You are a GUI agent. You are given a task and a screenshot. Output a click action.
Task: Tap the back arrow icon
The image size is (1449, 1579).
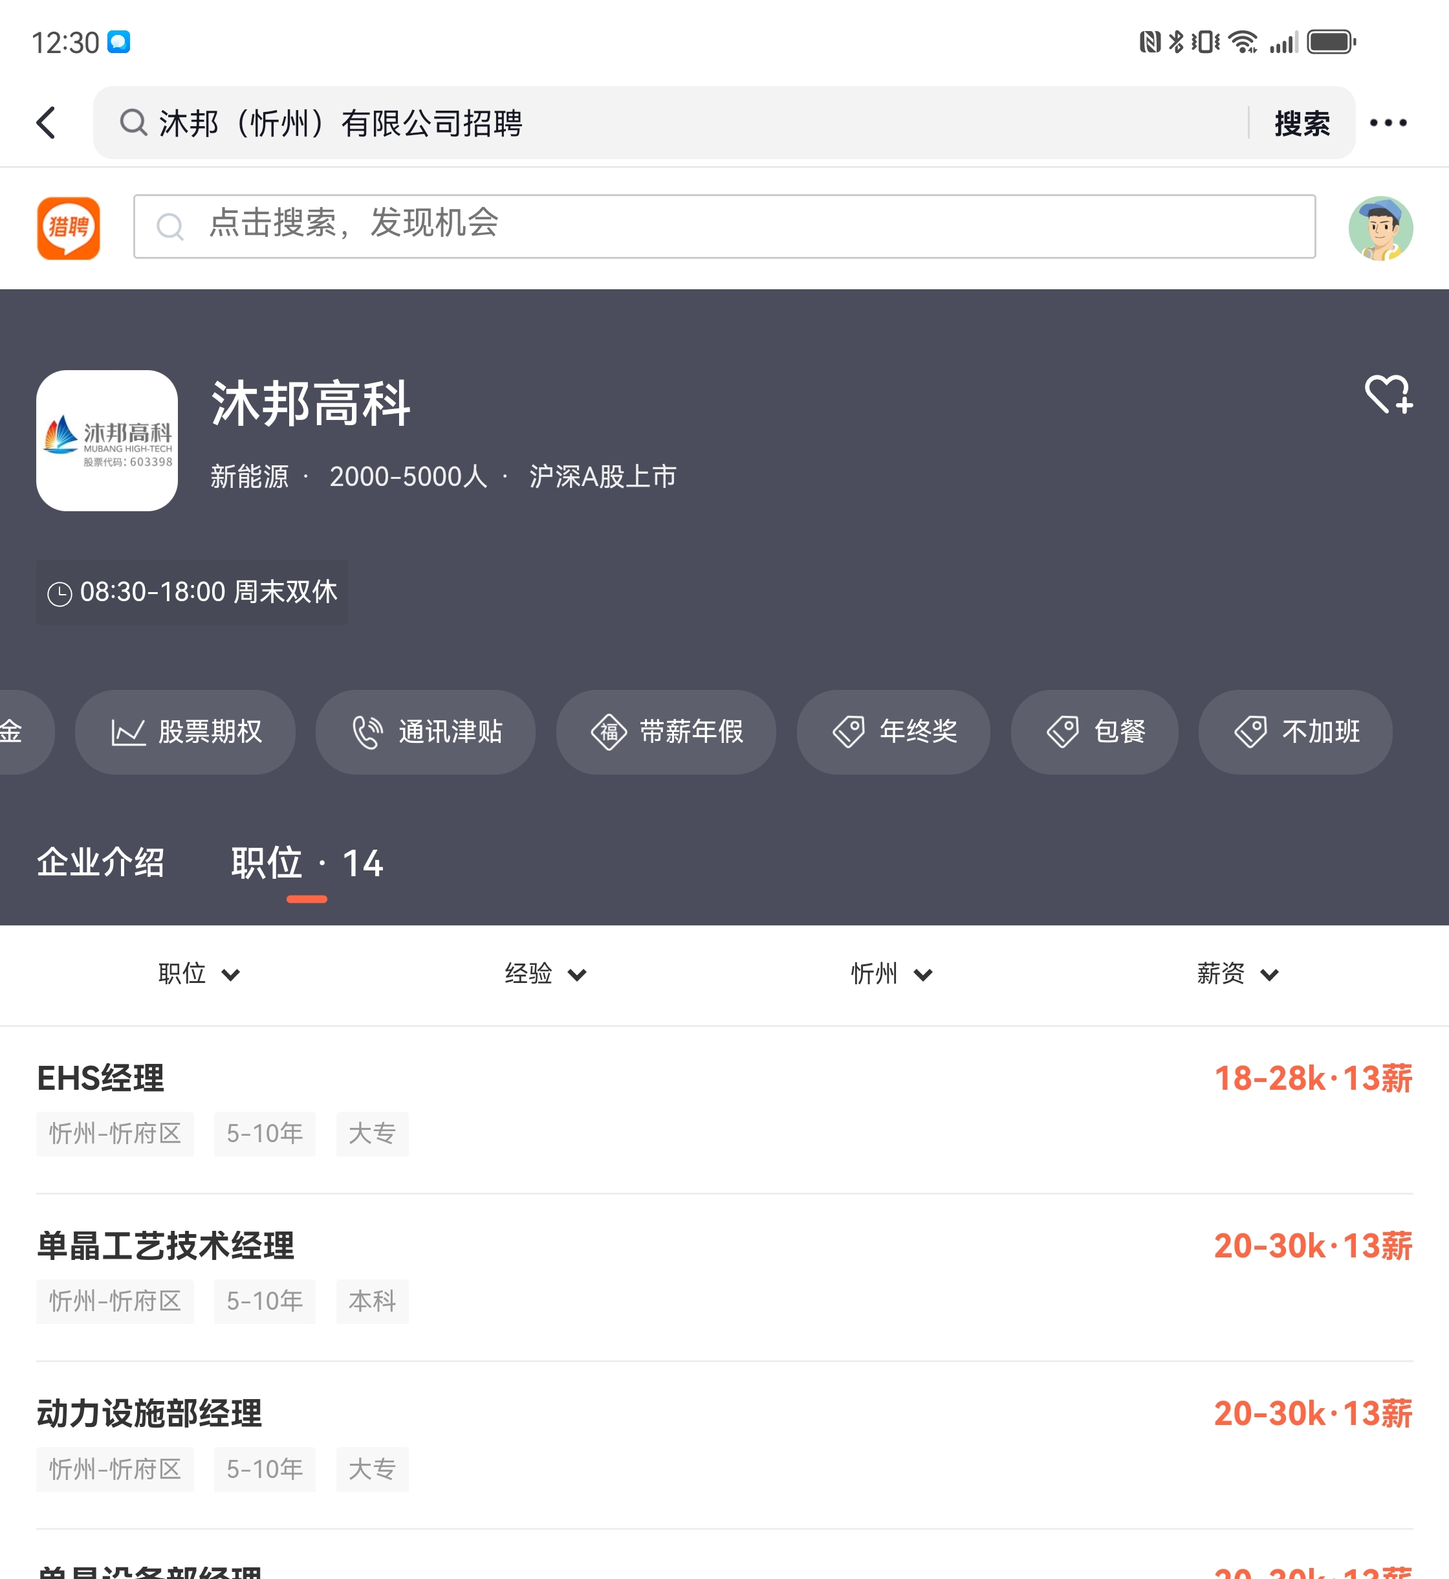(47, 123)
